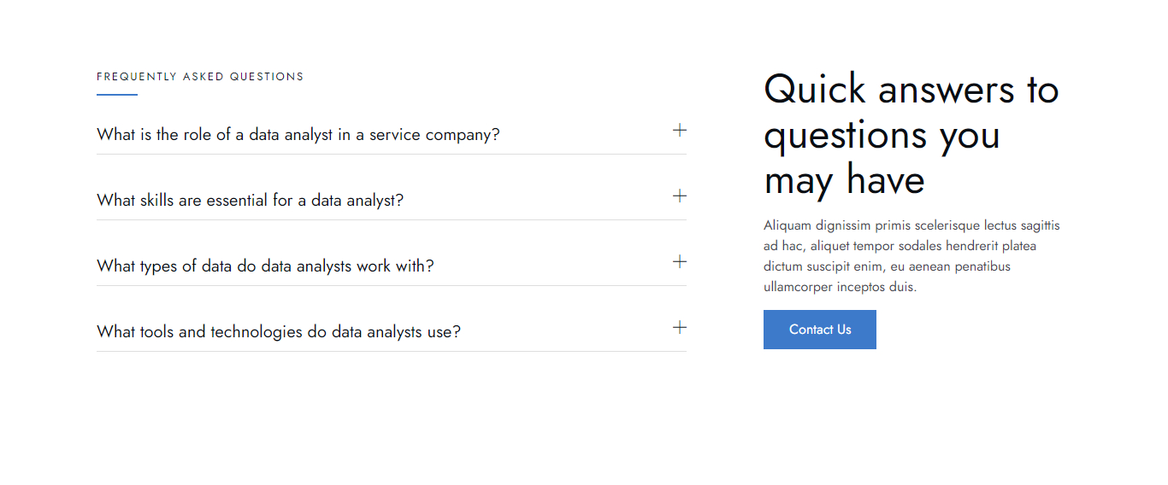Viewport: 1168px width, 485px height.
Task: Click the divider line below the role question
Action: tap(391, 155)
